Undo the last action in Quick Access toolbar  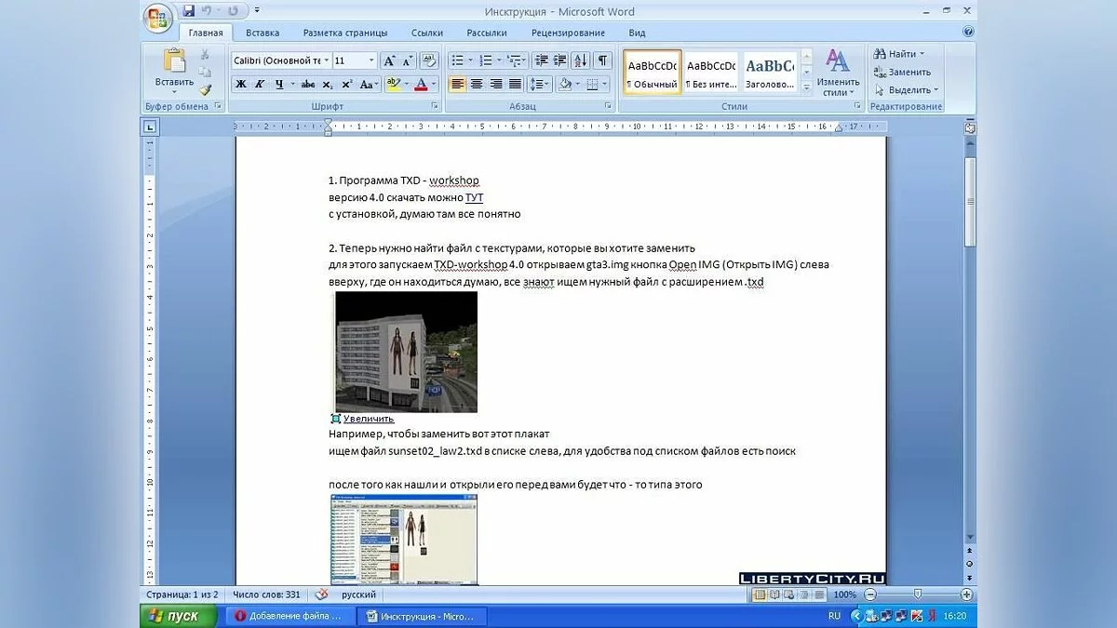(x=208, y=11)
